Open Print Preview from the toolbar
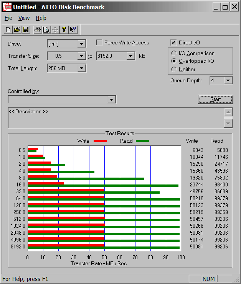The width and height of the screenshot is (241, 284). click(46, 29)
